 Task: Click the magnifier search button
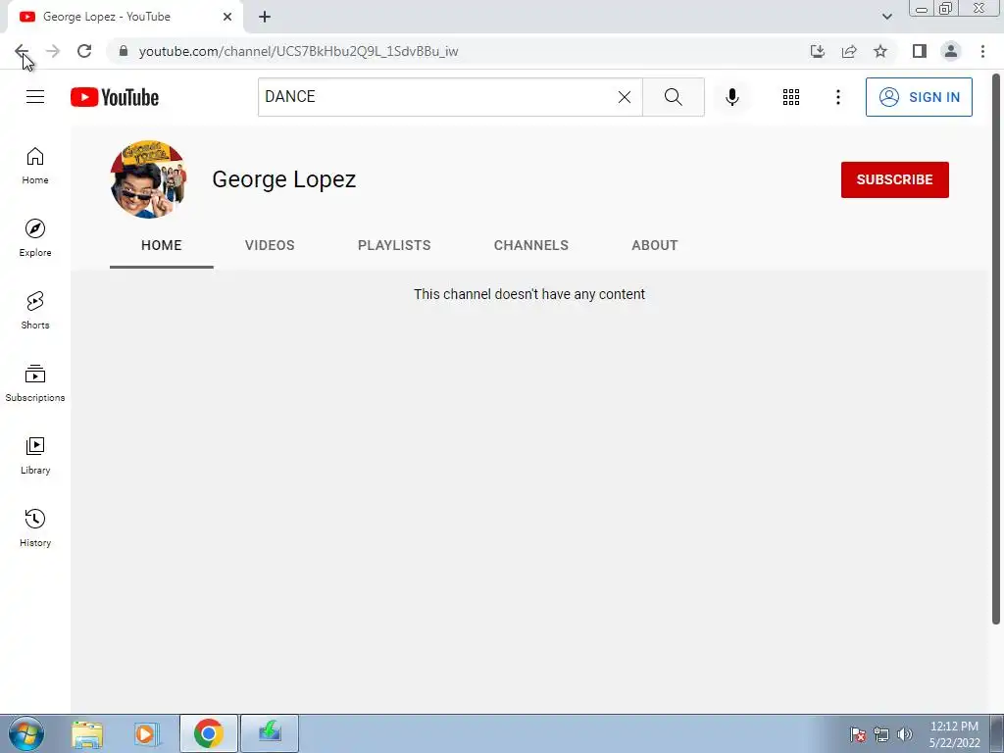coord(673,97)
